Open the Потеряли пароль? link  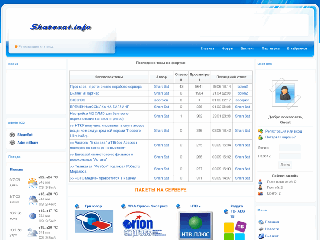coord(280,137)
